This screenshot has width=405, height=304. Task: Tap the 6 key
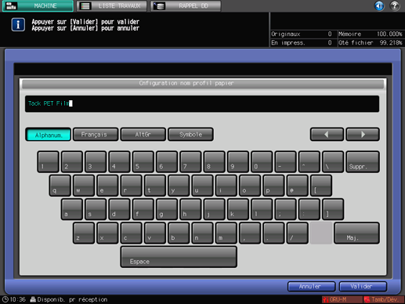(167, 161)
